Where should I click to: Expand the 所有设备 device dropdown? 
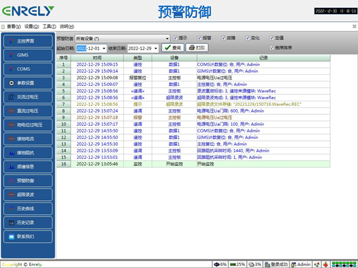click(167, 39)
